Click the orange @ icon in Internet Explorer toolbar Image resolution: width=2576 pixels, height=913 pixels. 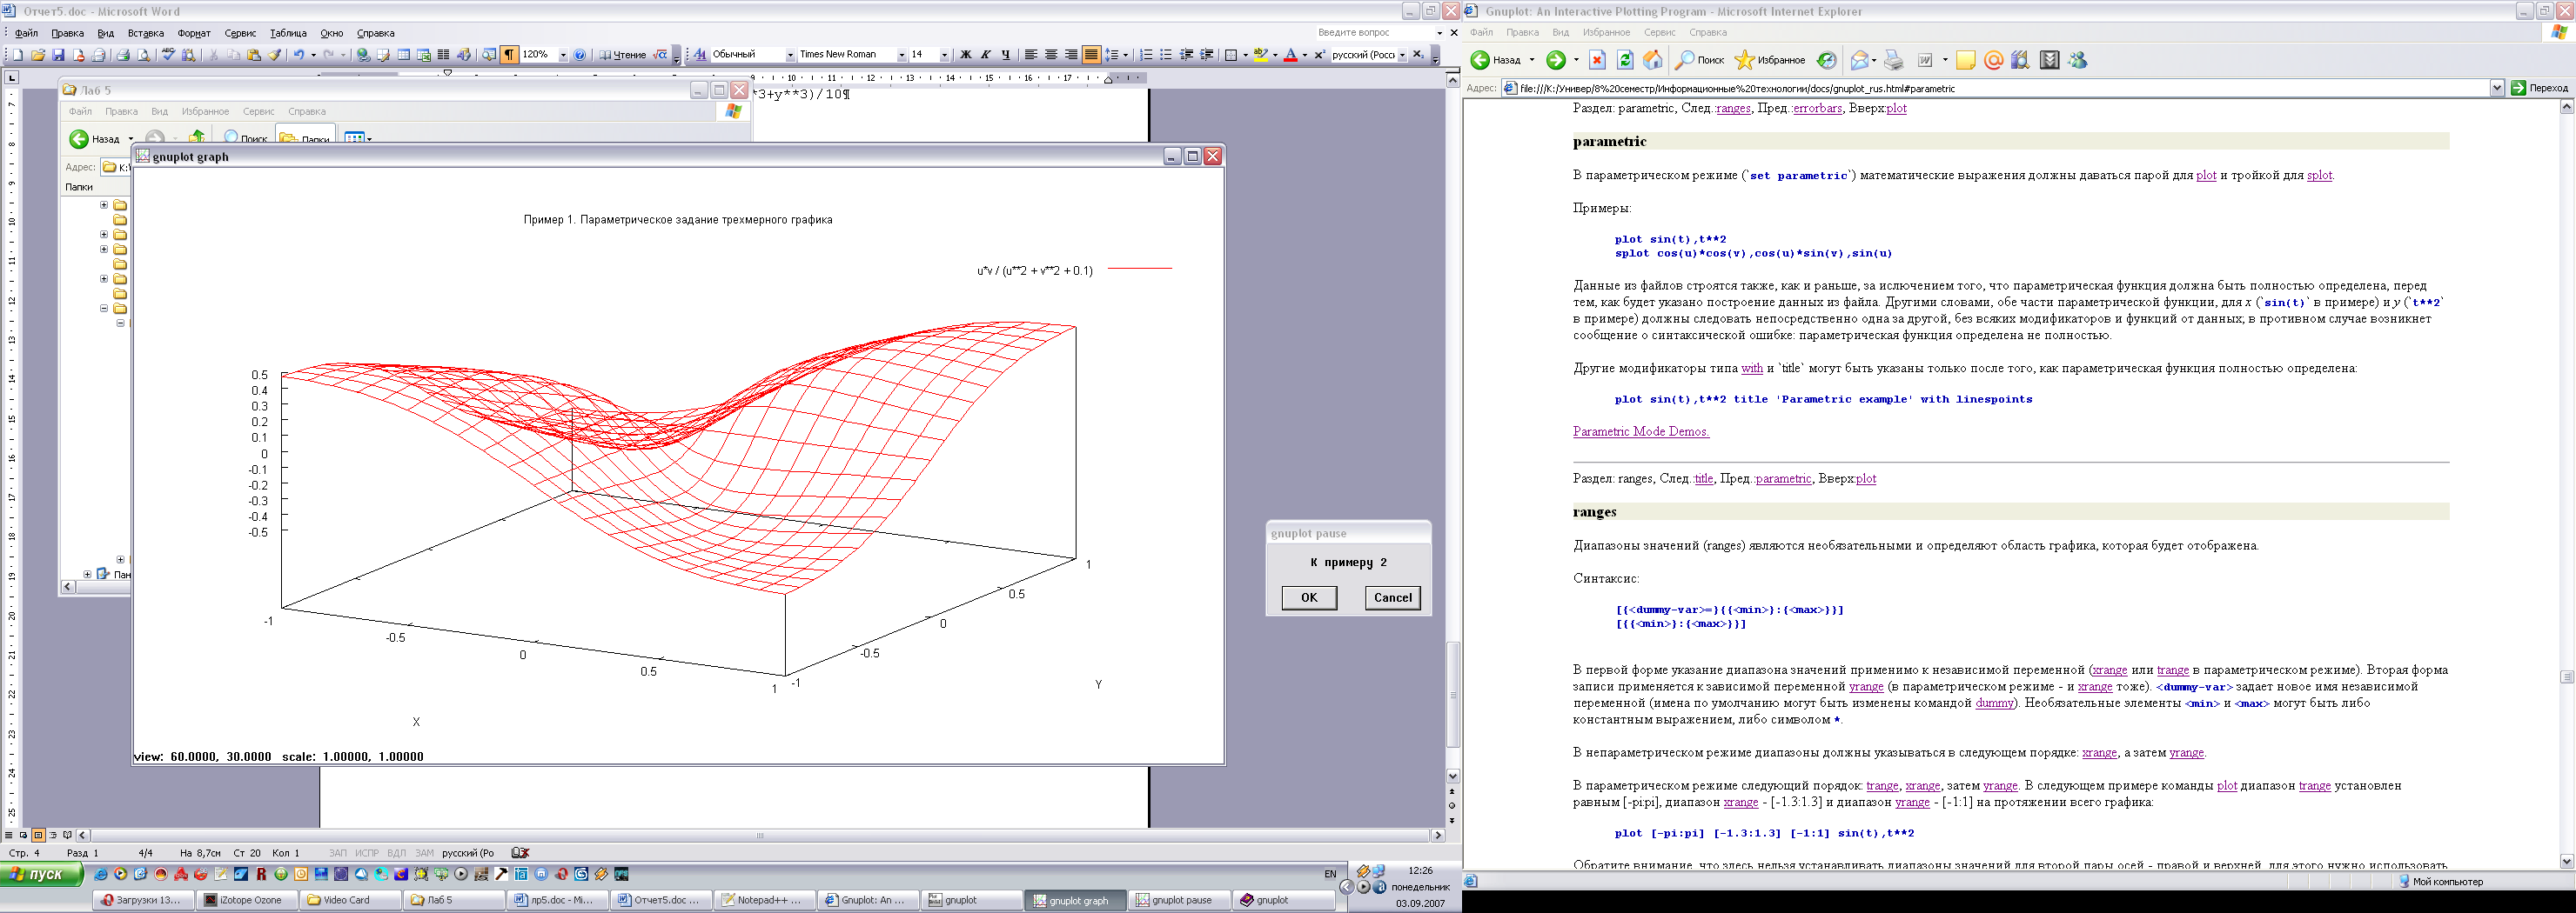click(x=1994, y=60)
